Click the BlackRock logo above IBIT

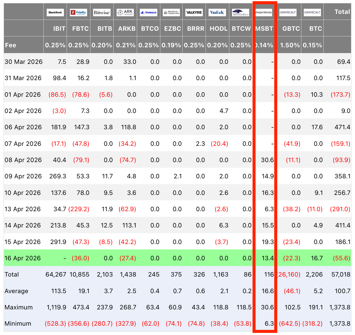(x=55, y=12)
